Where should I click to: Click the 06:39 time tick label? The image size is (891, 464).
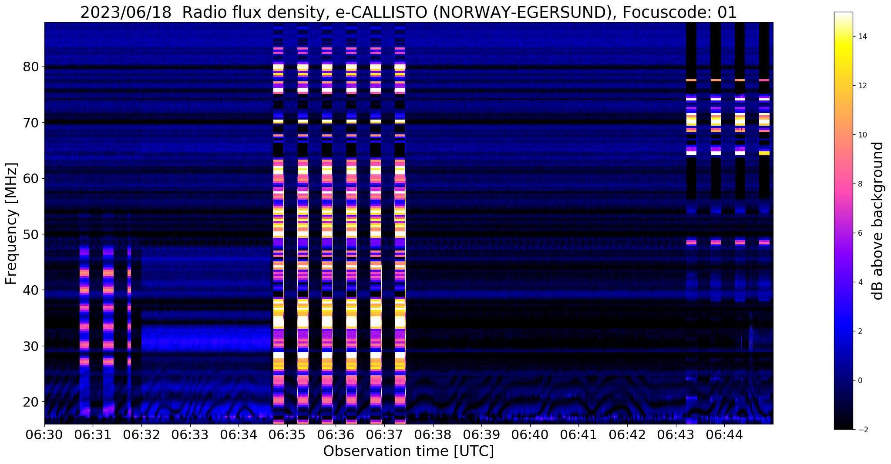[x=481, y=435]
